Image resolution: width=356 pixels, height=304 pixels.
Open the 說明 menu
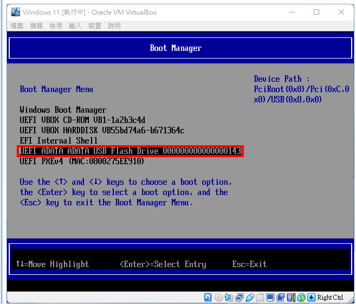click(114, 25)
